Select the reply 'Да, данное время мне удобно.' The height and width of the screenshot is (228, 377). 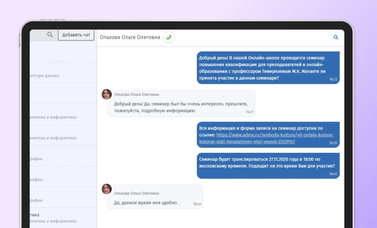146,203
